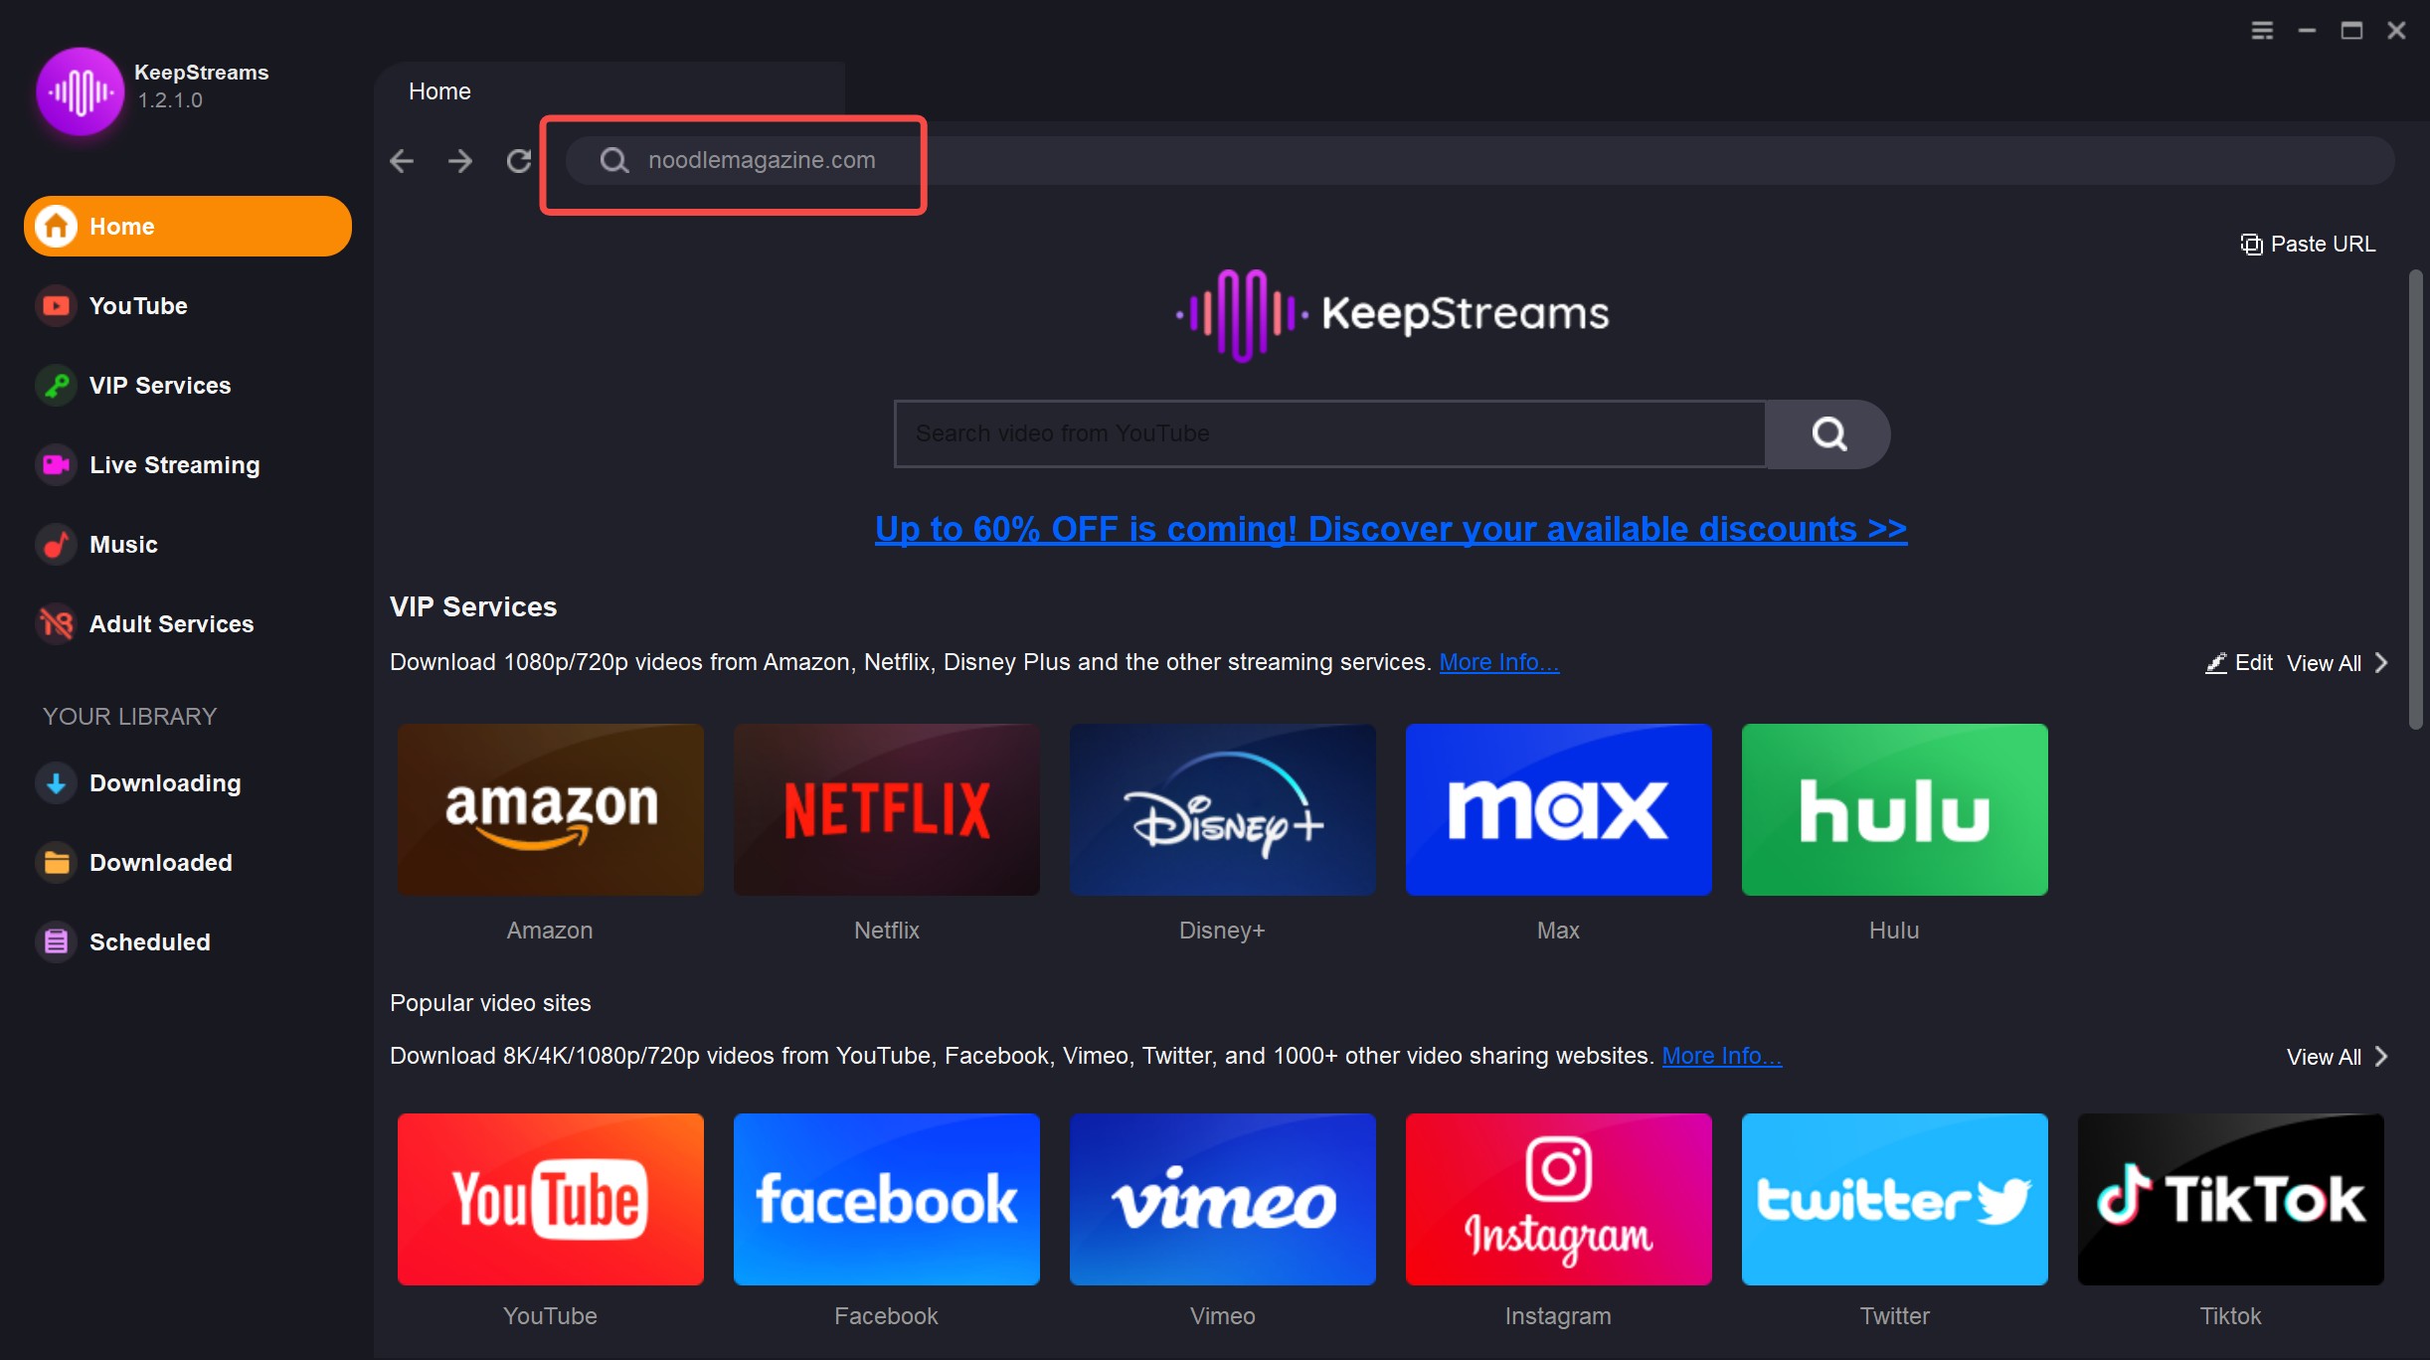Open the Disney+ service tile
Image resolution: width=2430 pixels, height=1360 pixels.
(x=1222, y=809)
